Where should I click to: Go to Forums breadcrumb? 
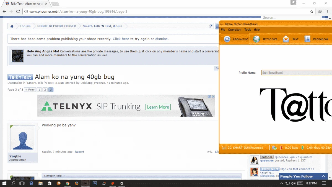tap(25, 26)
